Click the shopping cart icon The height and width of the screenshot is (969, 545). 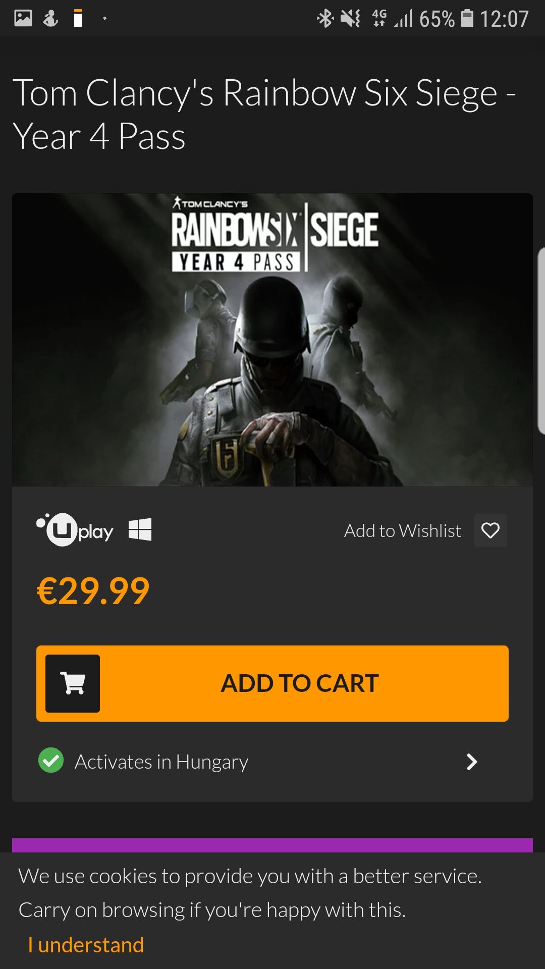tap(73, 683)
